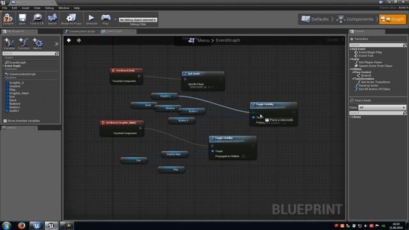Viewport: 409px width, 230px height.
Task: Open the debug object filter dropdown
Action: point(138,20)
